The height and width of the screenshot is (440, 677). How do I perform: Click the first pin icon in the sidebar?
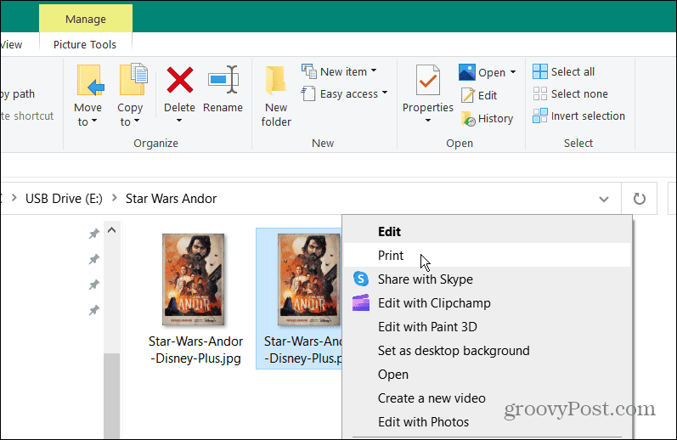click(x=93, y=234)
